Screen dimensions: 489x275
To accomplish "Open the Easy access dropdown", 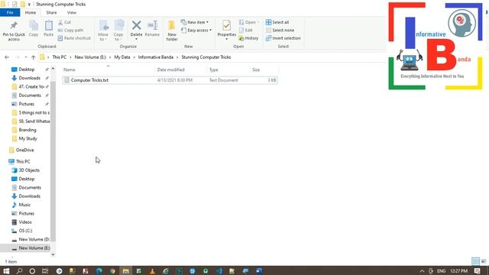I will pyautogui.click(x=196, y=31).
